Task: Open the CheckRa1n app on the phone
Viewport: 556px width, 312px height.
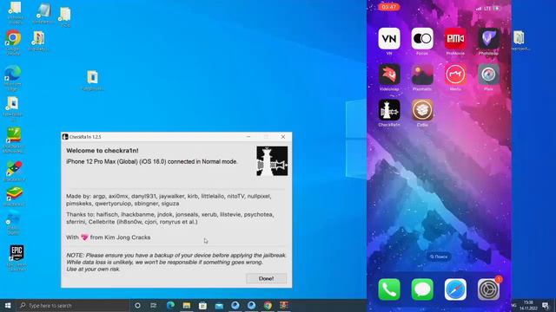Action: pos(389,110)
